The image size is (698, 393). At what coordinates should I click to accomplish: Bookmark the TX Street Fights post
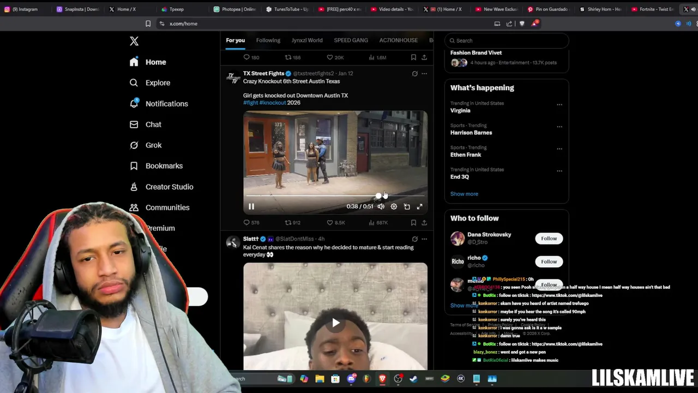pos(413,223)
